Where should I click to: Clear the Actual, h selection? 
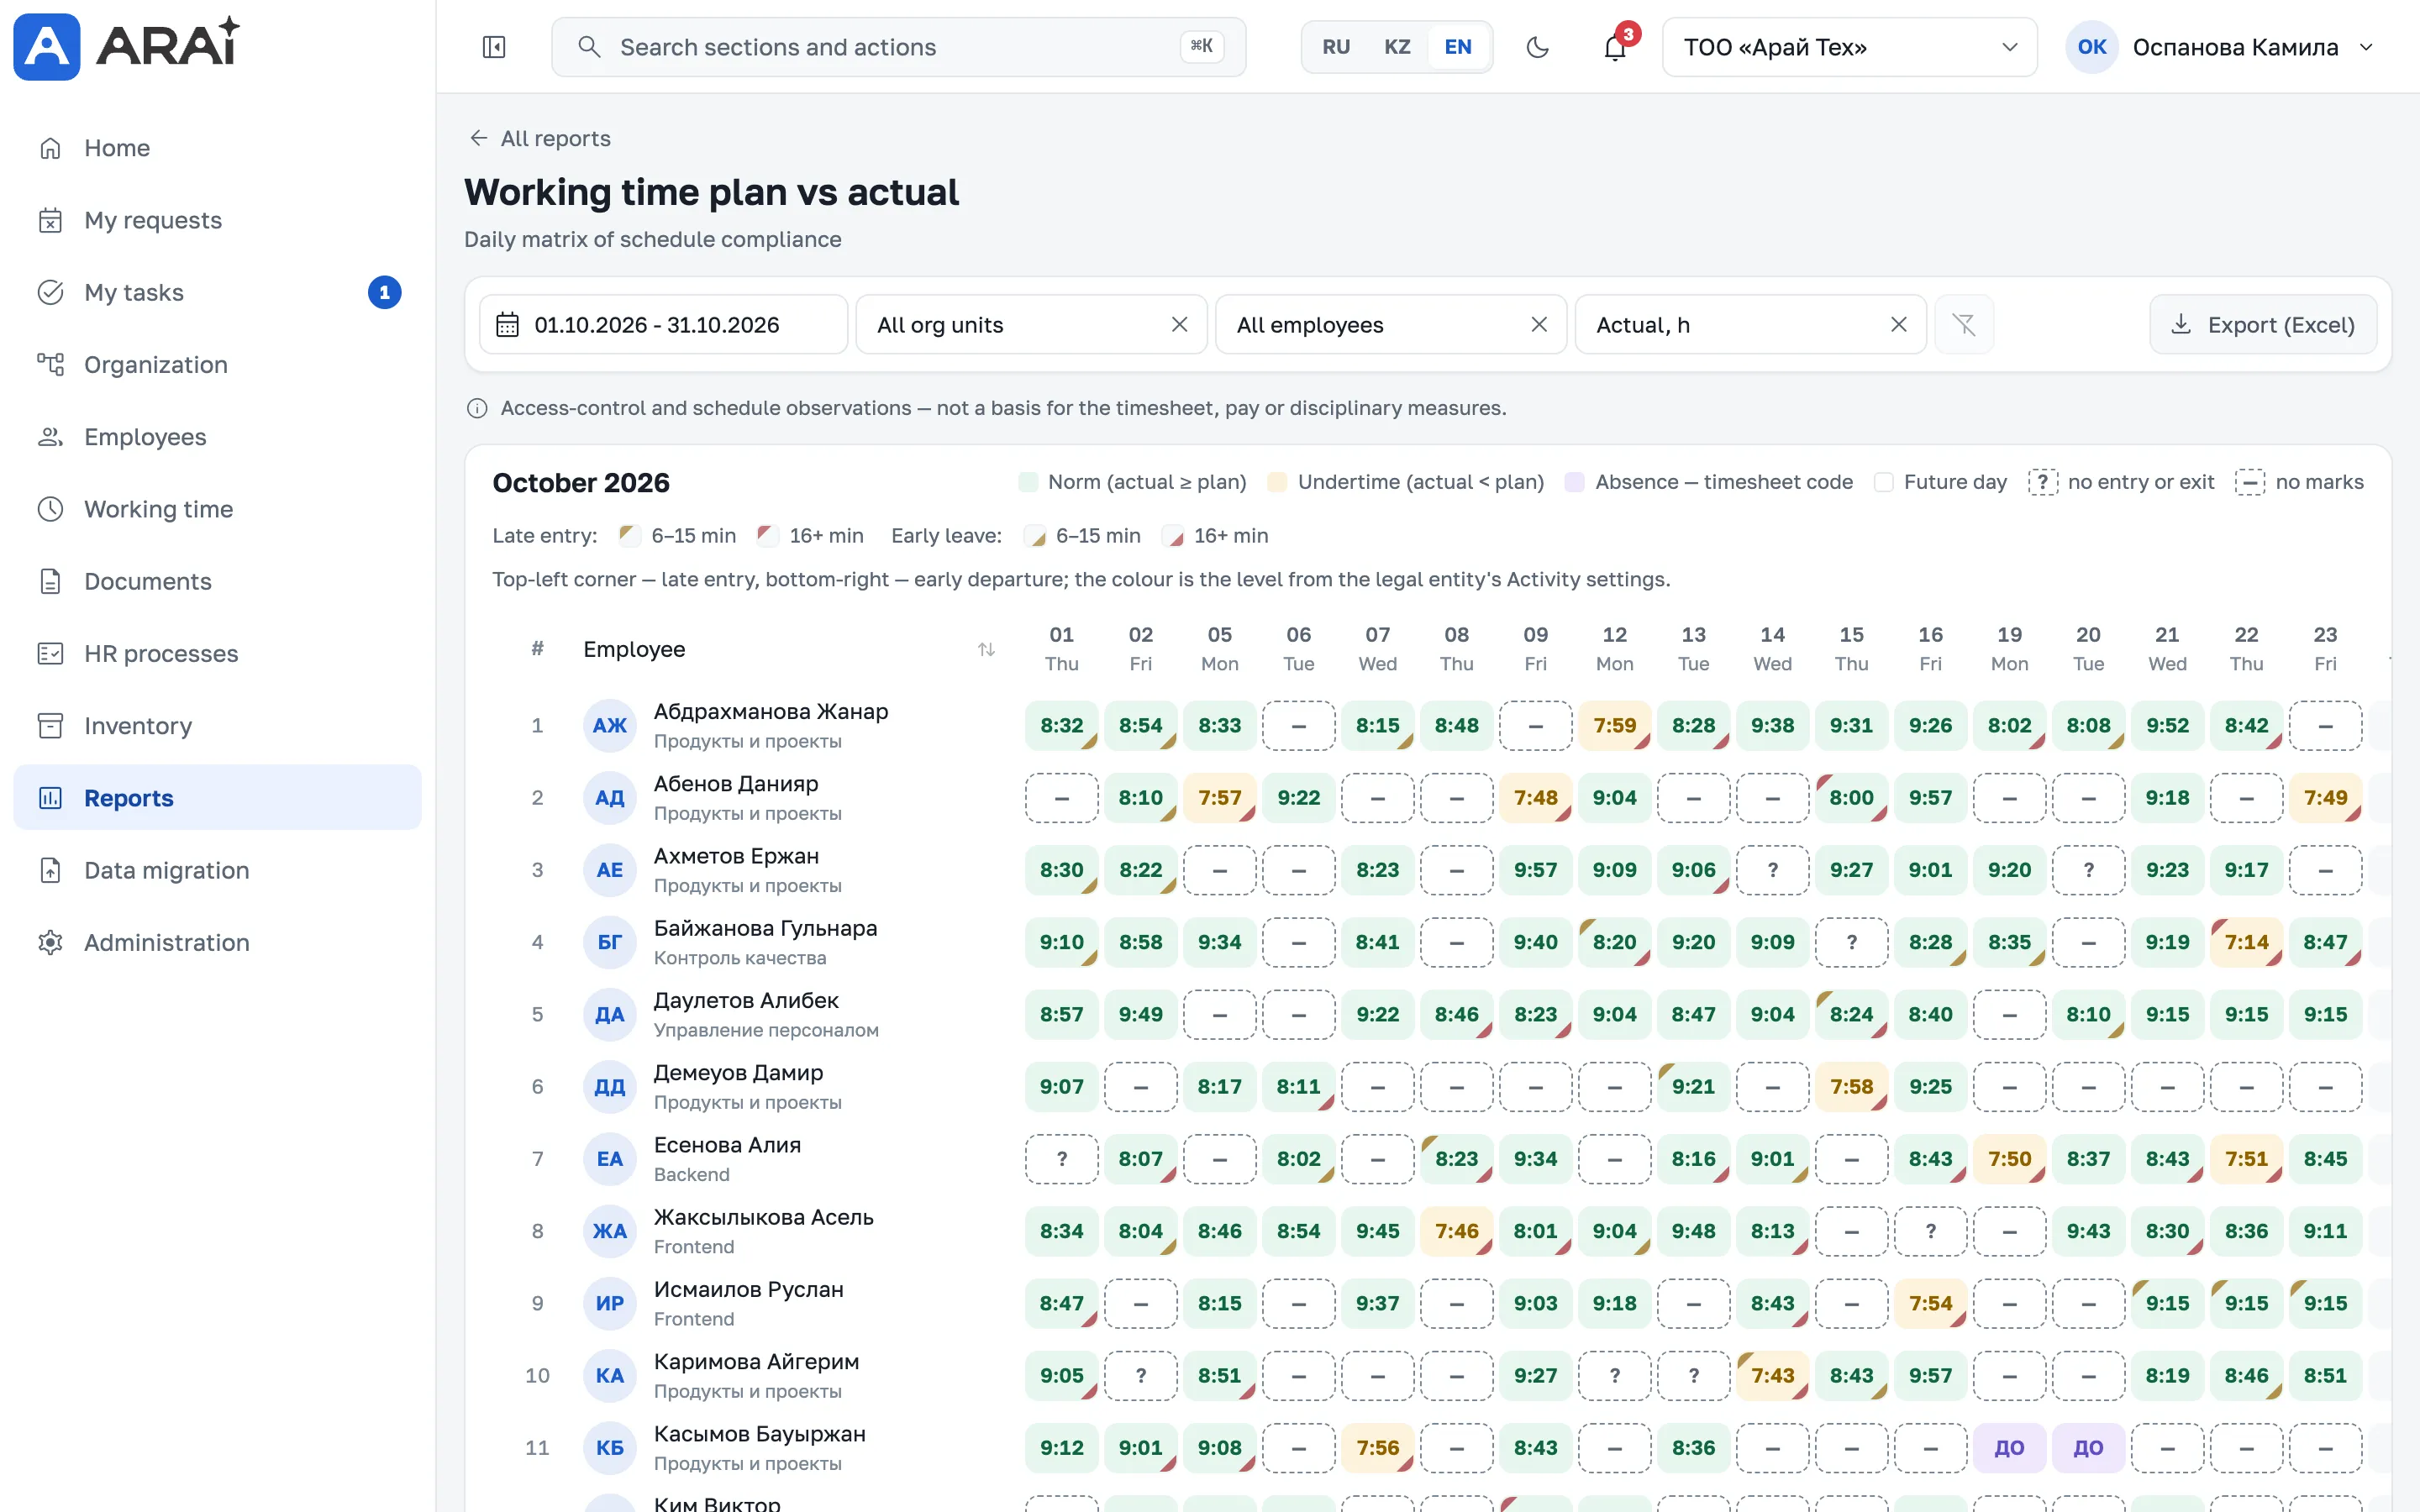pos(1899,325)
